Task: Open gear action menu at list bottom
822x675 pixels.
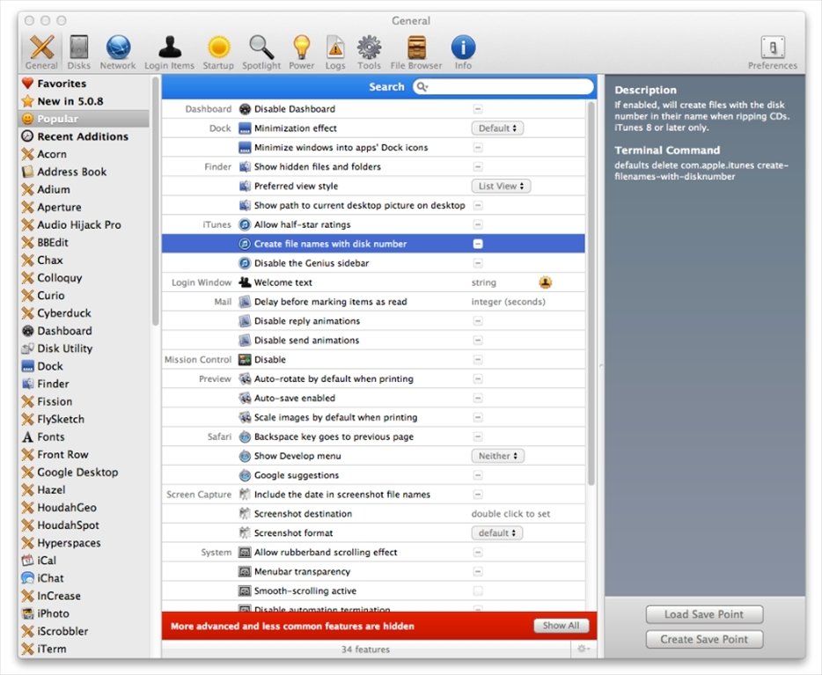Action: pyautogui.click(x=583, y=649)
